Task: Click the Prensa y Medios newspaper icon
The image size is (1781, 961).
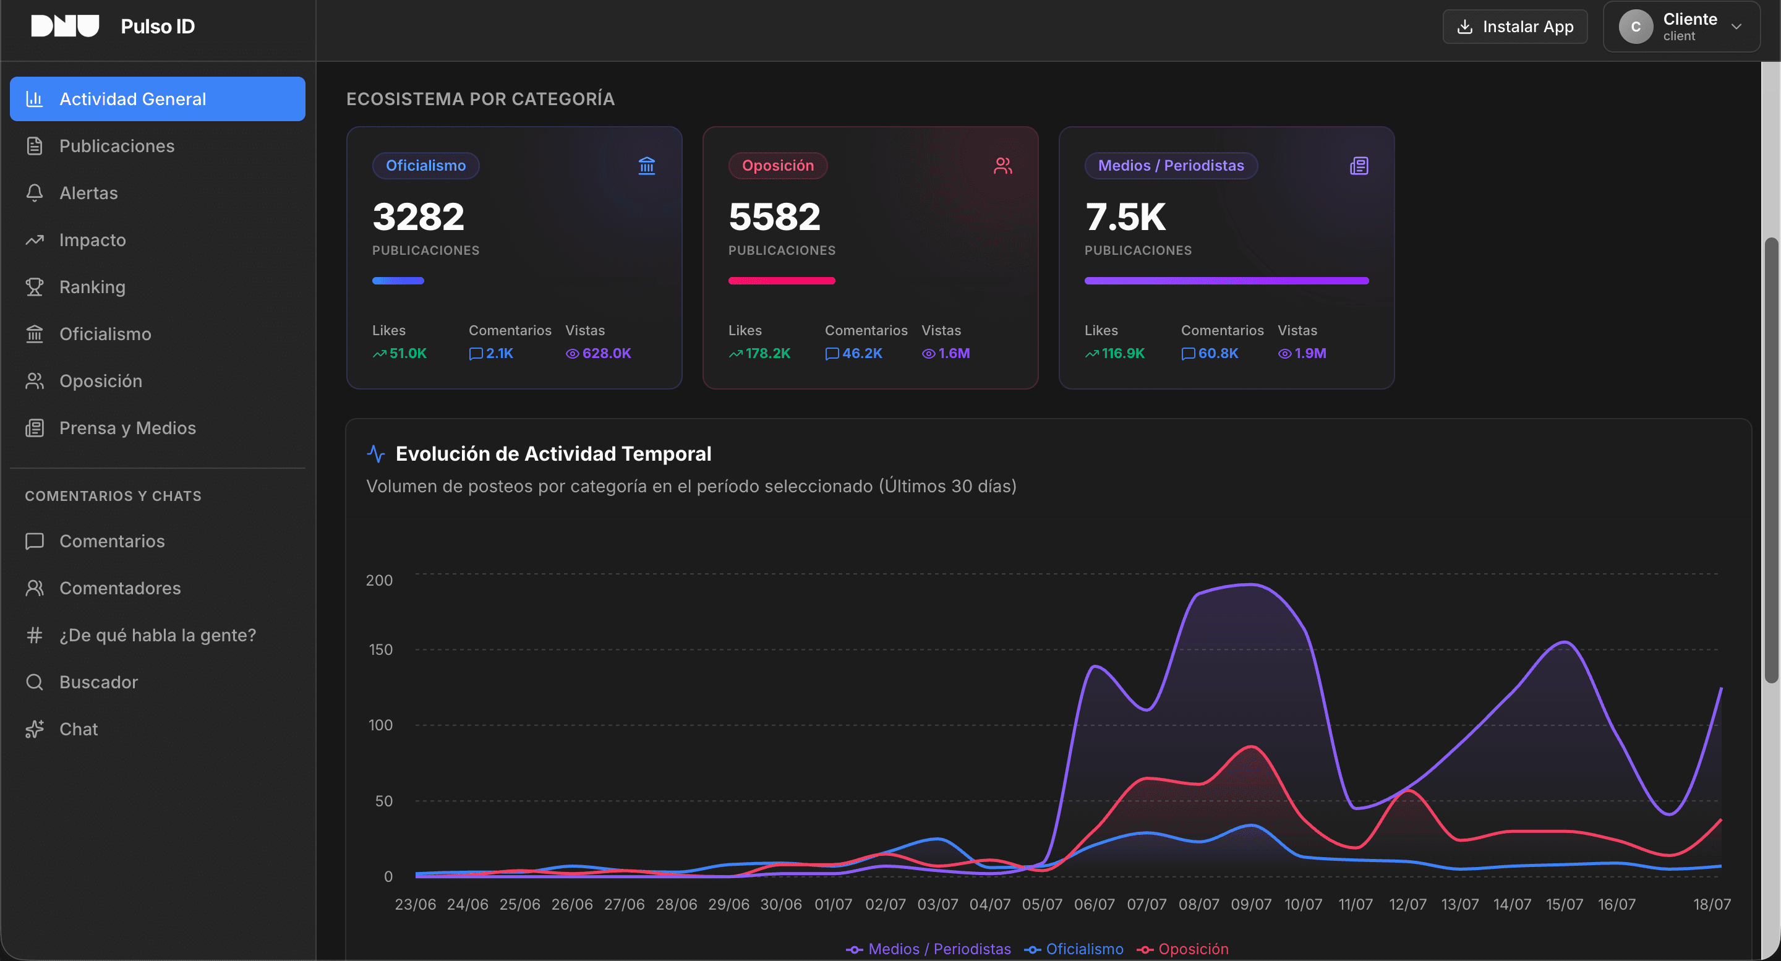Action: pos(35,428)
